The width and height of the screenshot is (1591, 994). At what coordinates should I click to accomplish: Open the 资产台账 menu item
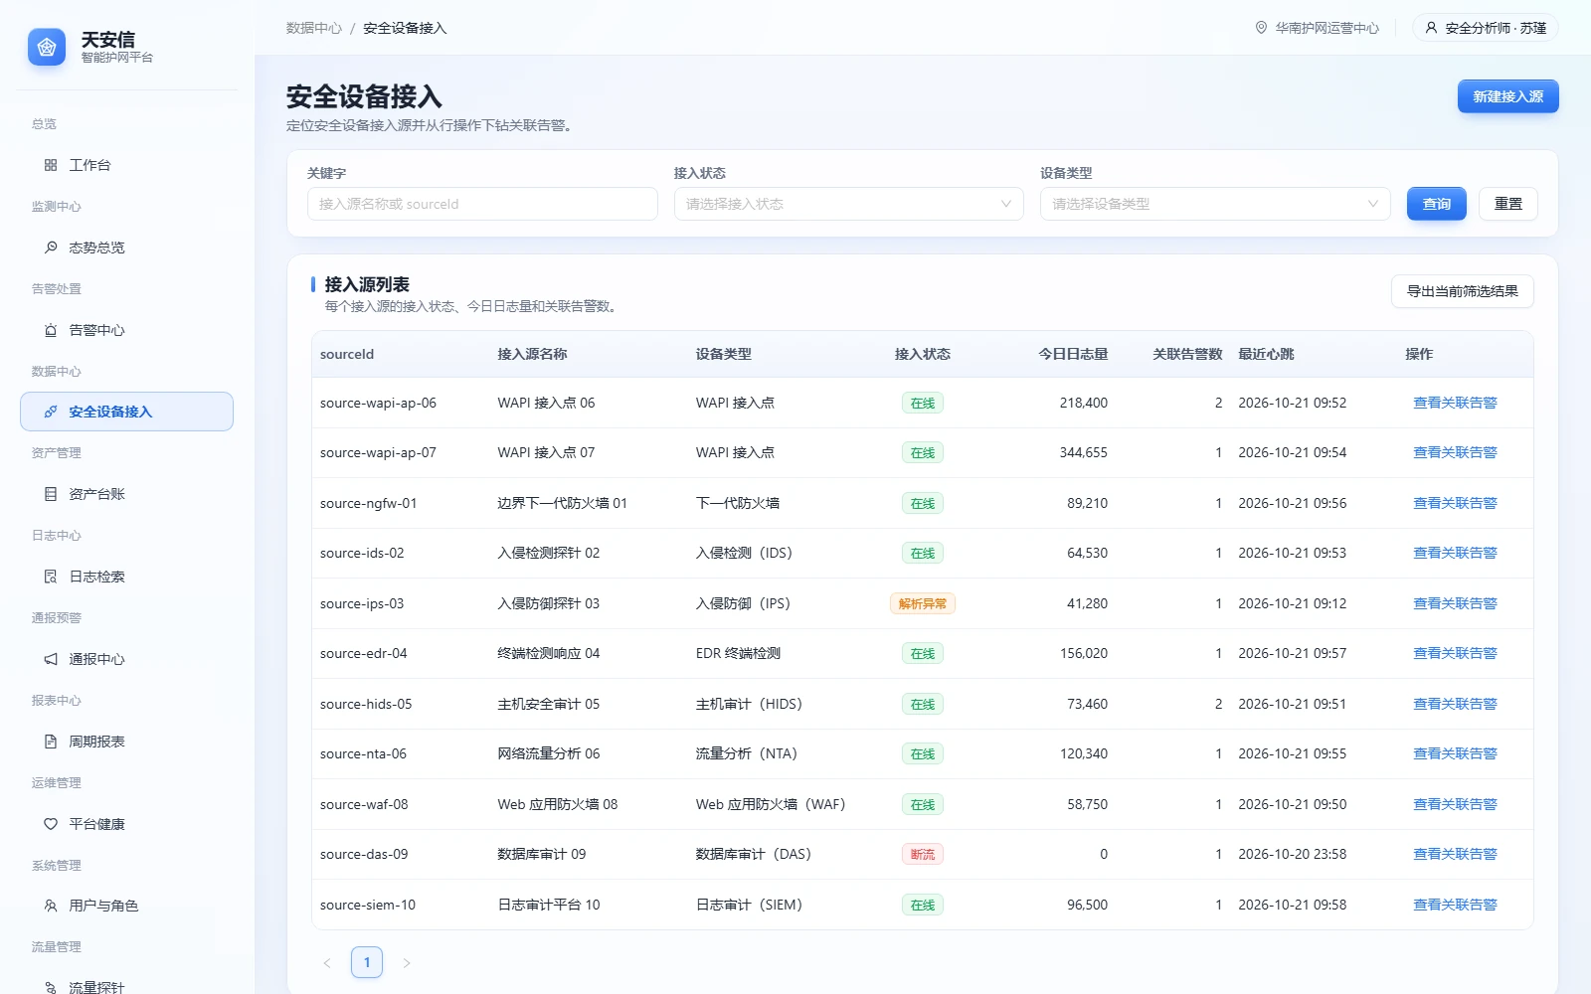pos(126,494)
